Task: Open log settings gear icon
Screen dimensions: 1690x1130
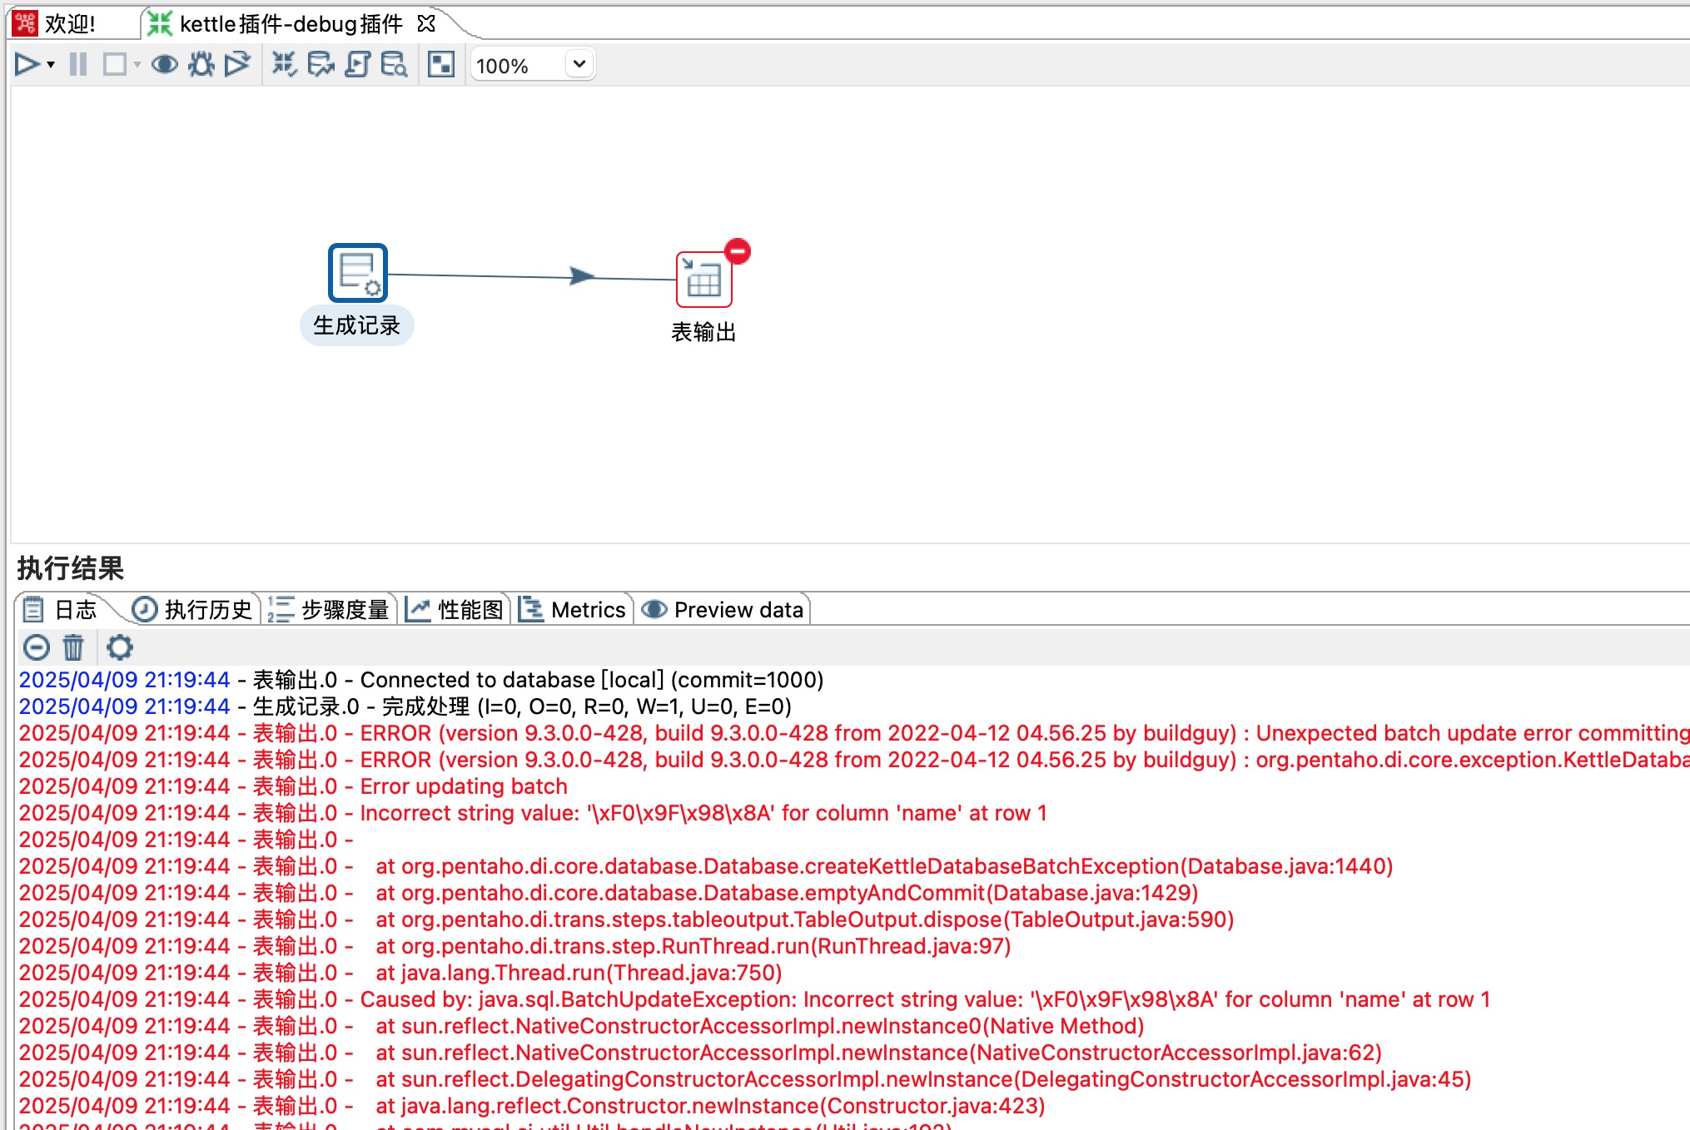Action: tap(120, 647)
